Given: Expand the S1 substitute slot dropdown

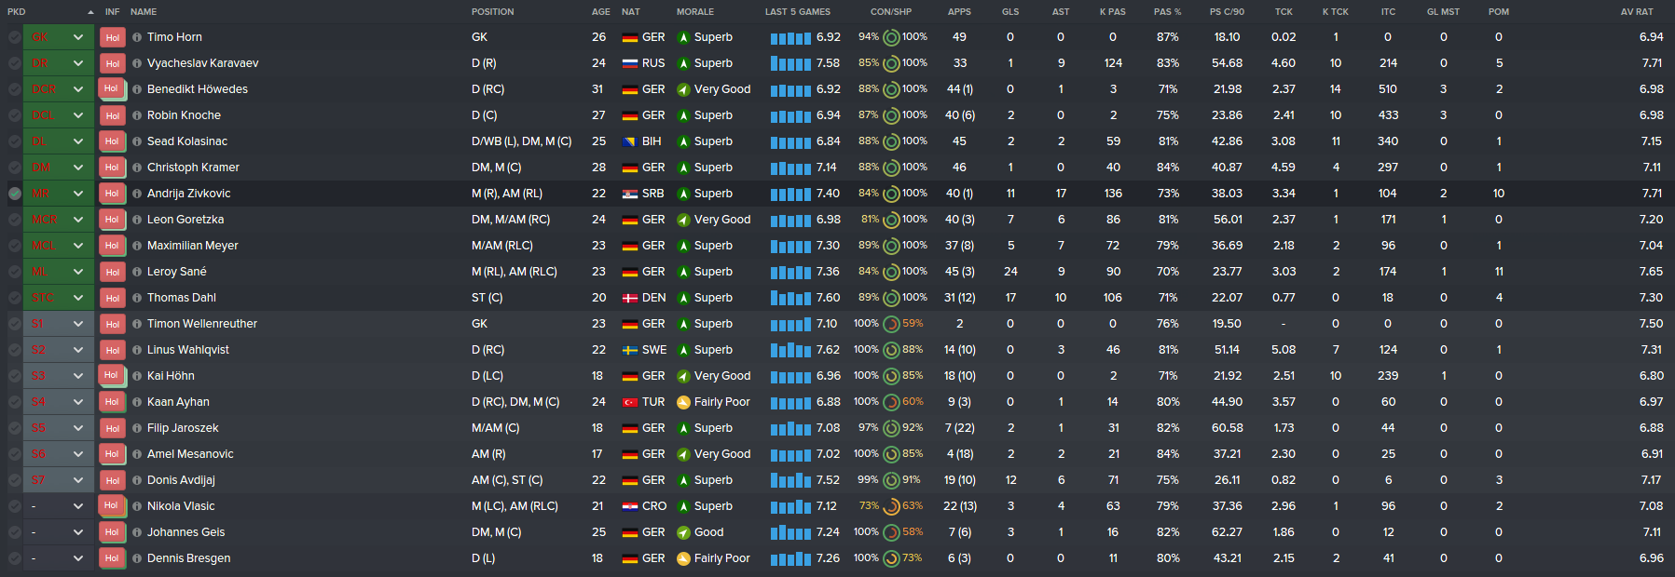Looking at the screenshot, I should point(78,324).
